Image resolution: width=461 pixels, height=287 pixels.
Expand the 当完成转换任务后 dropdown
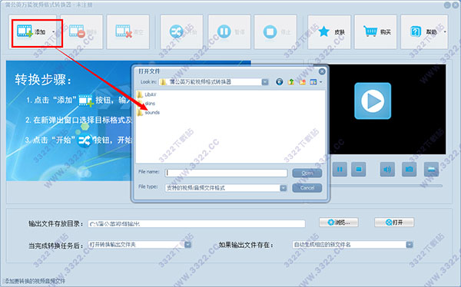tap(187, 245)
